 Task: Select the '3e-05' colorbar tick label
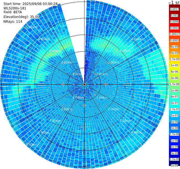[x=174, y=53]
